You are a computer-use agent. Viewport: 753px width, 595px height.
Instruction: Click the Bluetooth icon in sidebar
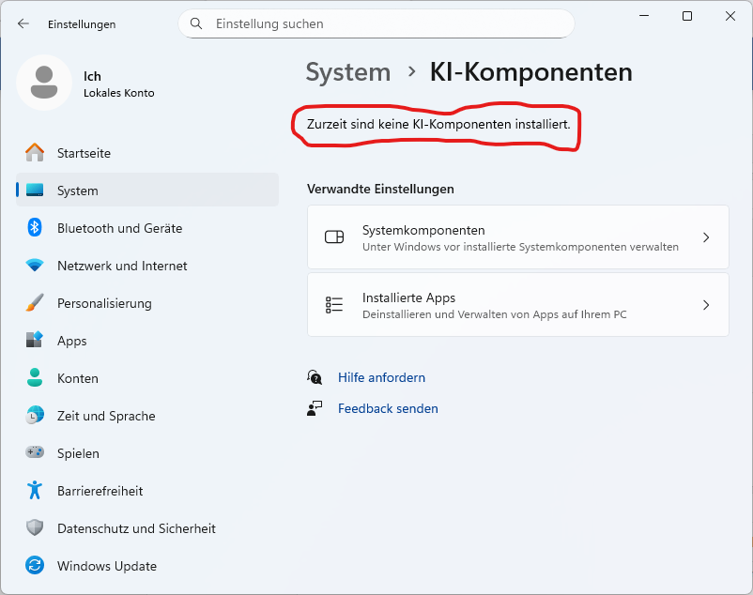click(35, 227)
